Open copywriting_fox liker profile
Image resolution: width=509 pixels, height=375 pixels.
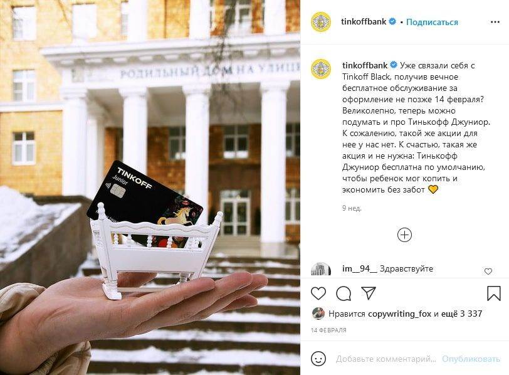[399, 314]
